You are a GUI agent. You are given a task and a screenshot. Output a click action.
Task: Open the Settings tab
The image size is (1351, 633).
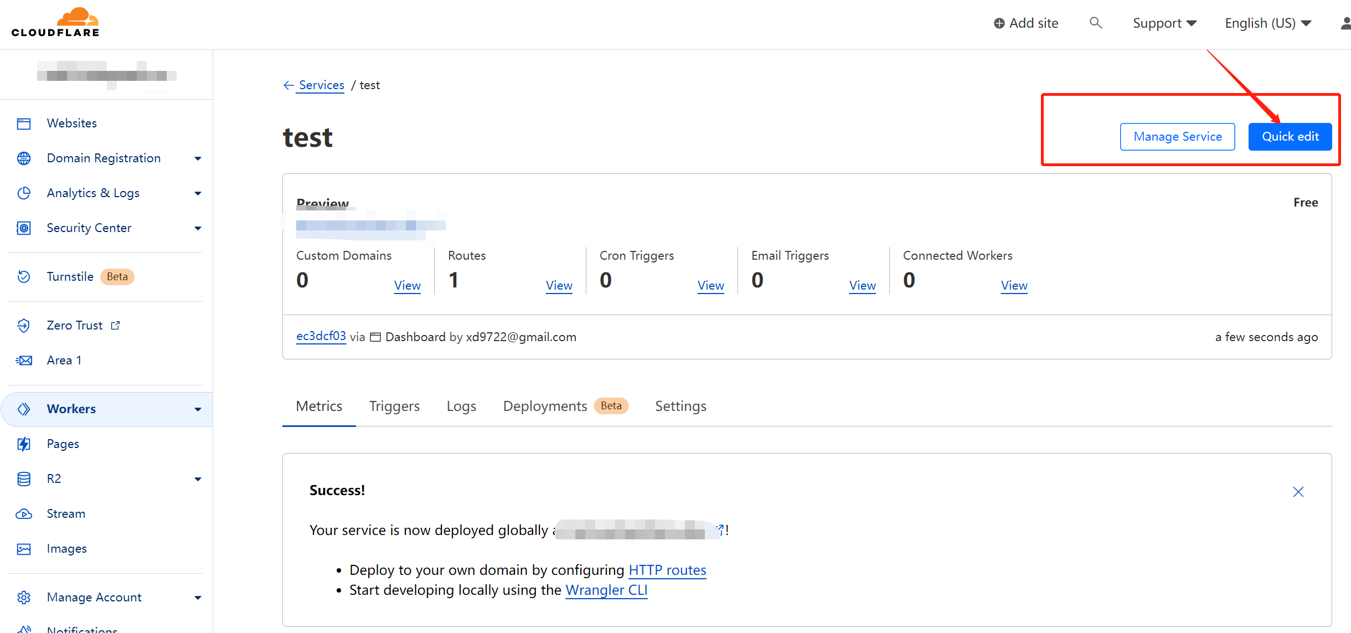680,406
